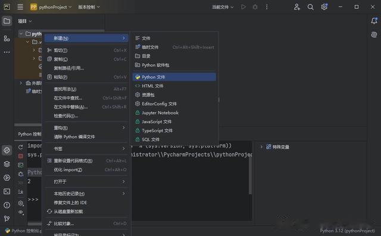The height and width of the screenshot is (236, 381).
Task: Select locked SQL 文件 entry
Action: tap(174, 139)
